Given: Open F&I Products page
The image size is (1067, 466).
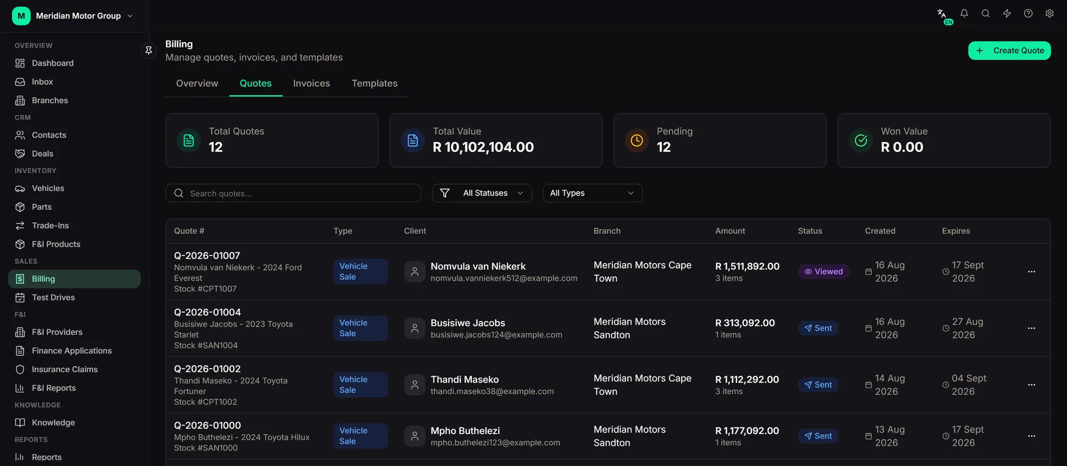Looking at the screenshot, I should pyautogui.click(x=74, y=244).
